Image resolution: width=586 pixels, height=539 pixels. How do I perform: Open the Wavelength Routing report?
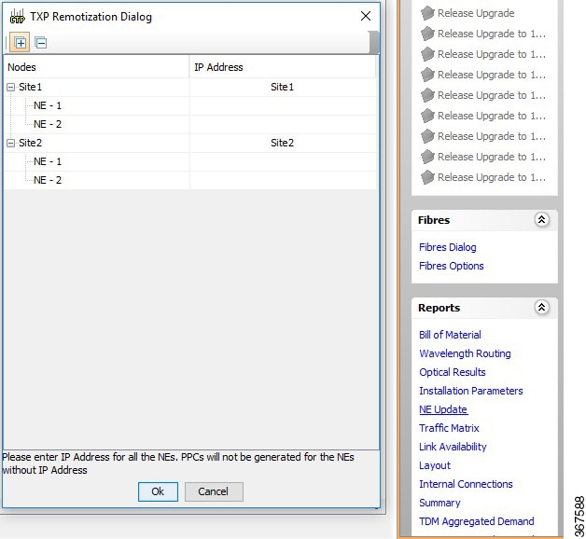pos(465,353)
